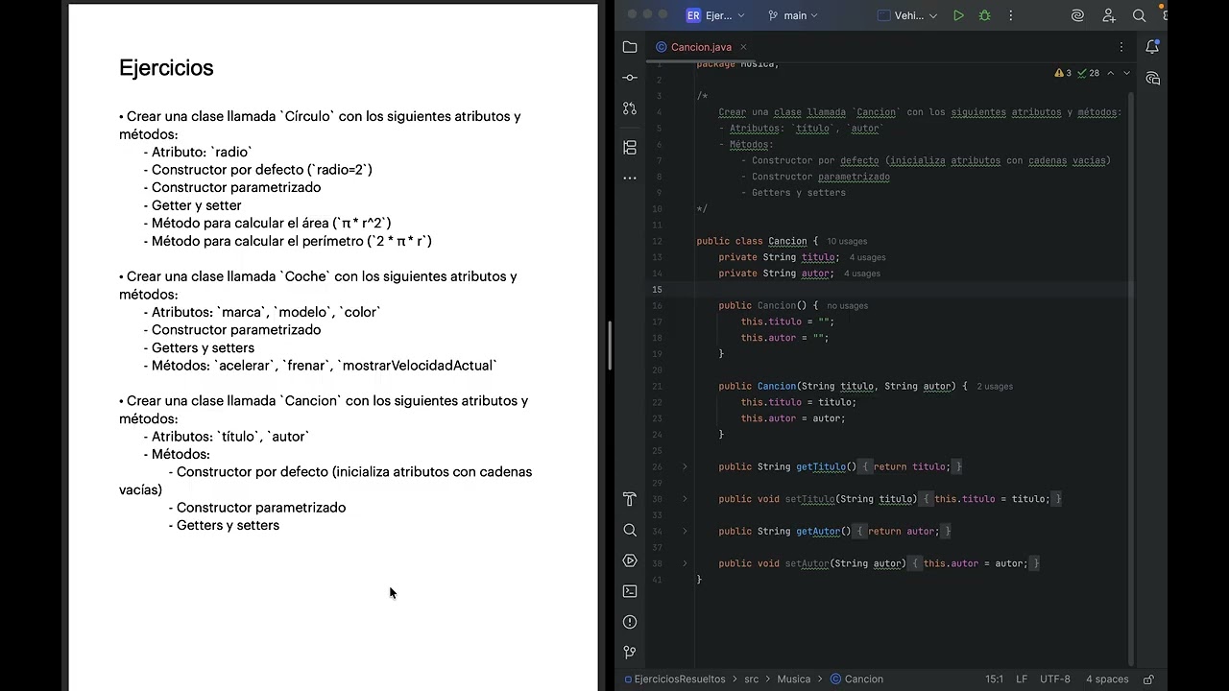The height and width of the screenshot is (691, 1229).
Task: Open the AI assistant spiral icon in title bar
Action: (1077, 15)
